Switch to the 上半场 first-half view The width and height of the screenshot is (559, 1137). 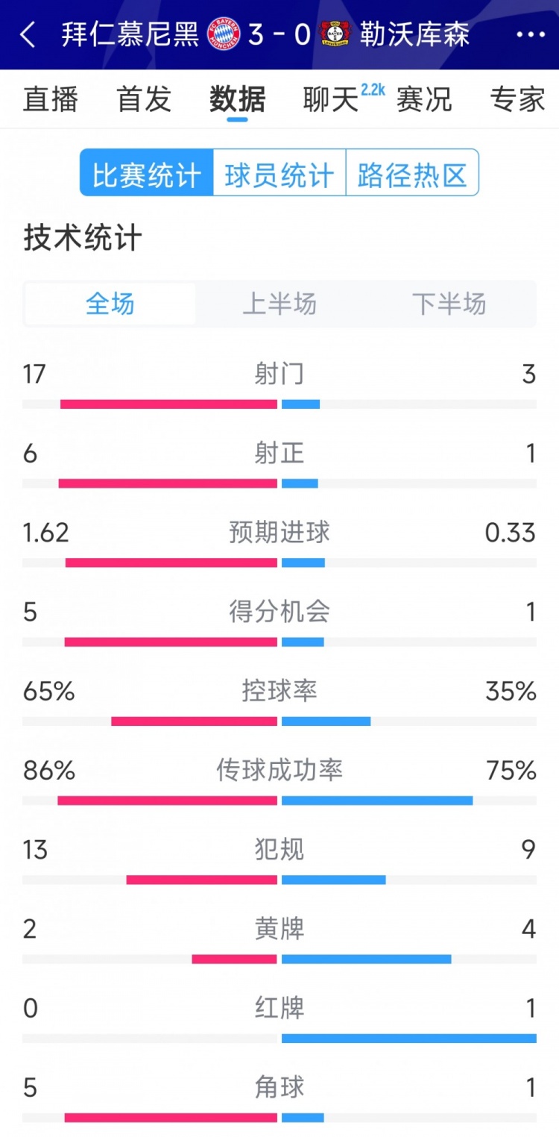279,304
